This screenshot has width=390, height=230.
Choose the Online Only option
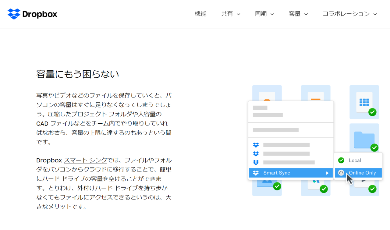(x=358, y=173)
